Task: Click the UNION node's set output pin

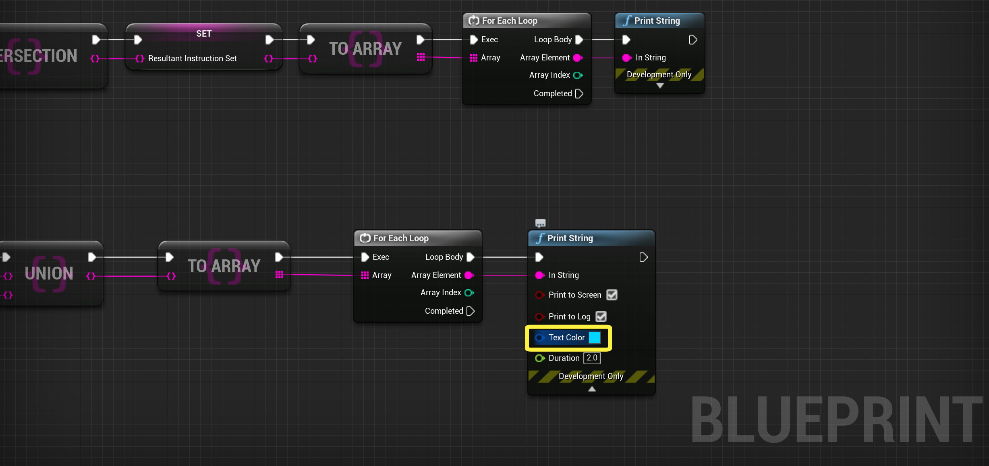Action: [x=91, y=276]
